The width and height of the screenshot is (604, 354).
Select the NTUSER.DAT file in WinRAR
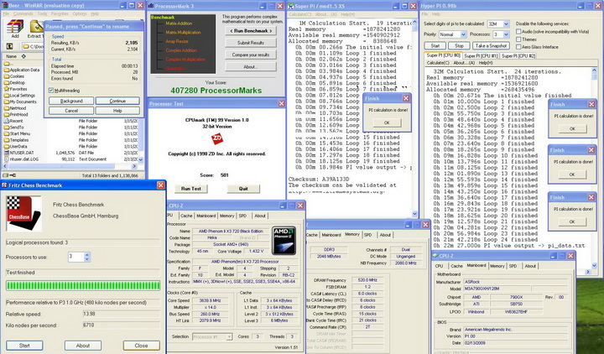tap(19, 153)
